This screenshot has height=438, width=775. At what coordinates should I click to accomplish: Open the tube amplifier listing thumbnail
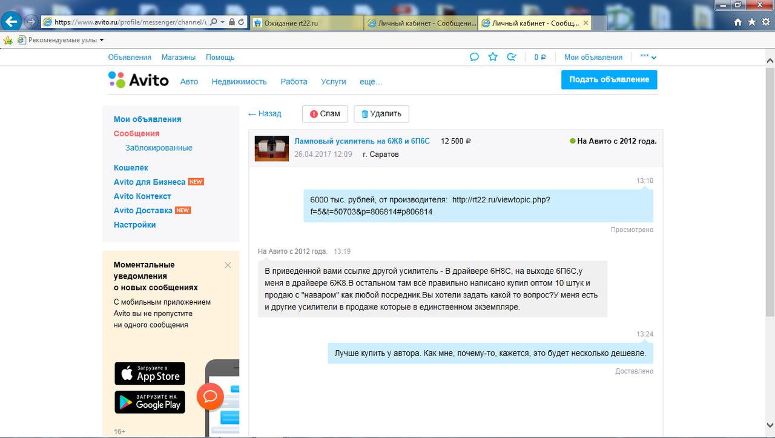[x=271, y=148]
